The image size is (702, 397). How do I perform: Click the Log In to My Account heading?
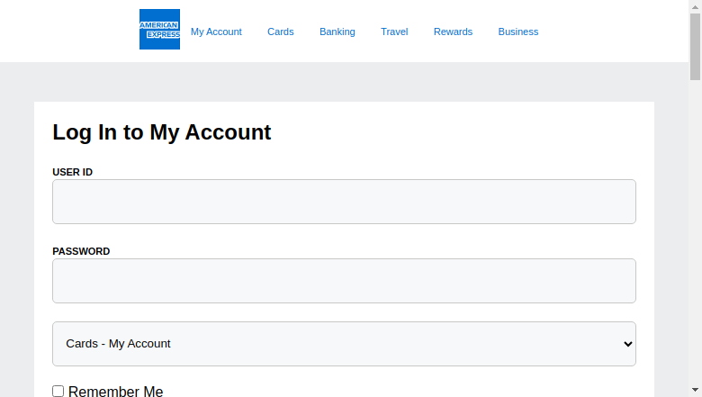[x=162, y=132]
